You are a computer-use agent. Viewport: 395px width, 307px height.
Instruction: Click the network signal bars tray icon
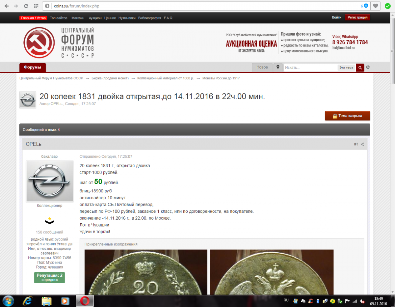pyautogui.click(x=355, y=301)
